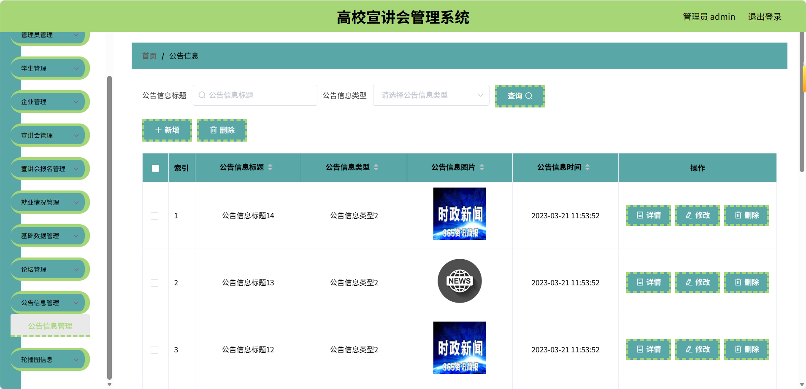Click 删除 for 公告信息标题12 row
The height and width of the screenshot is (389, 806).
[746, 349]
